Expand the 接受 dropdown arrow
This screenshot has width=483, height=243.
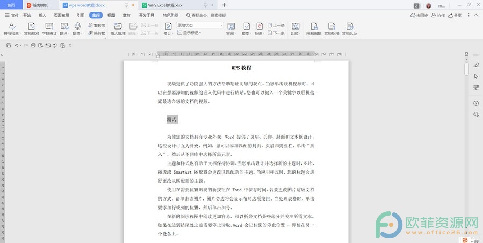click(x=251, y=33)
